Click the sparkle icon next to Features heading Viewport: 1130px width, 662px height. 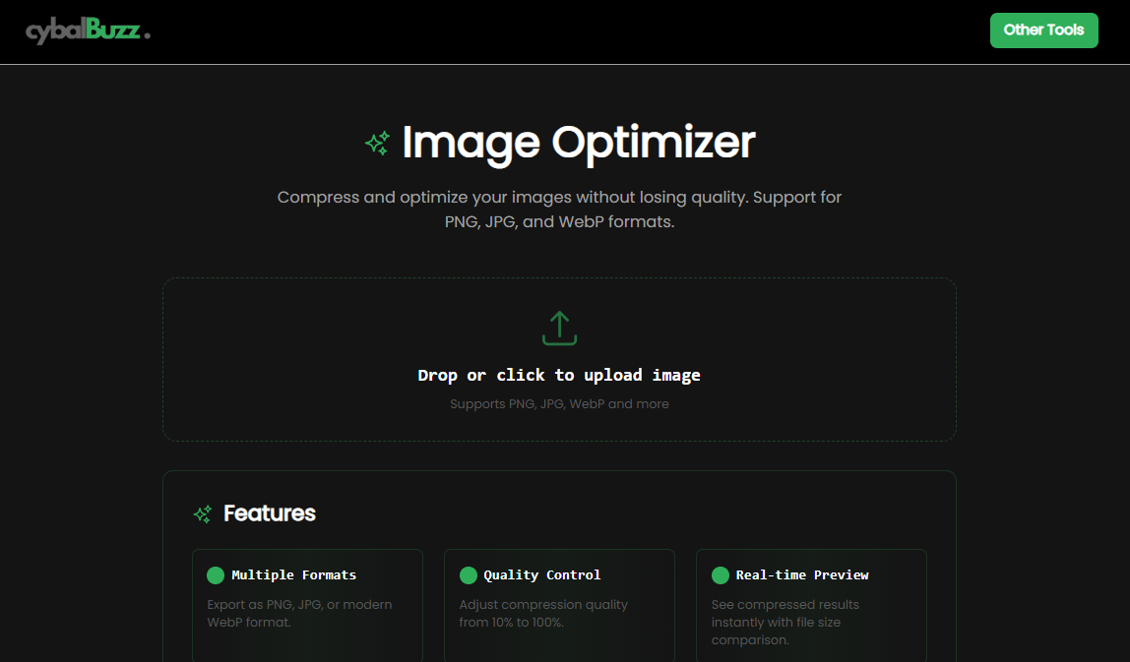point(203,512)
